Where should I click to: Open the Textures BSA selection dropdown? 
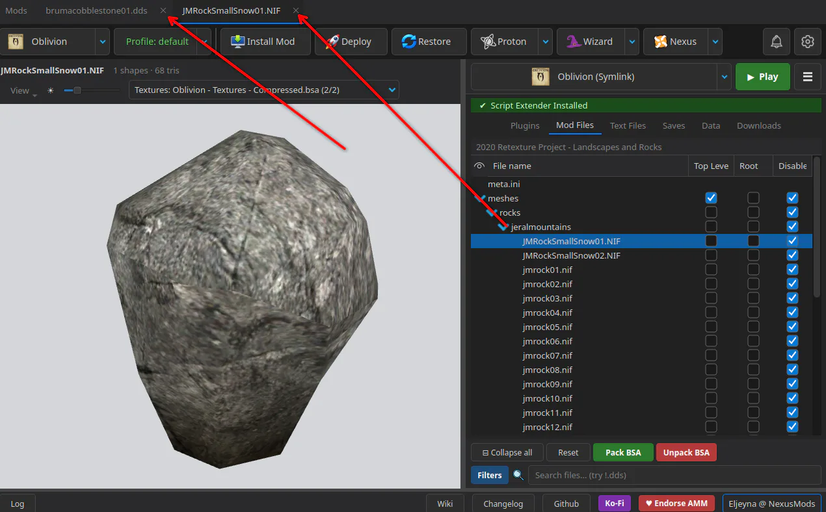pyautogui.click(x=264, y=90)
